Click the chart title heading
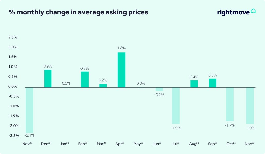The image size is (265, 154). 78,12
